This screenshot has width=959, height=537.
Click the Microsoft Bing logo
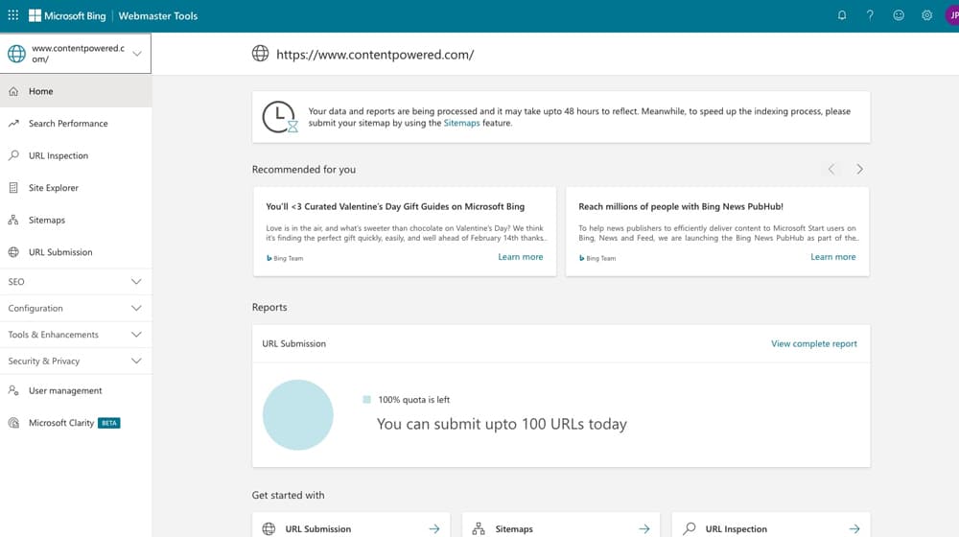tap(67, 16)
